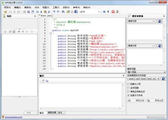Screen dimensions: 168x120
Task: Close the Start.java tab via X
Action: 39,15
